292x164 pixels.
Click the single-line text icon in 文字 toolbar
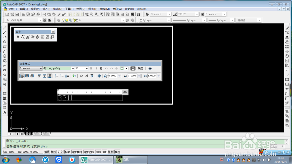click(23, 37)
